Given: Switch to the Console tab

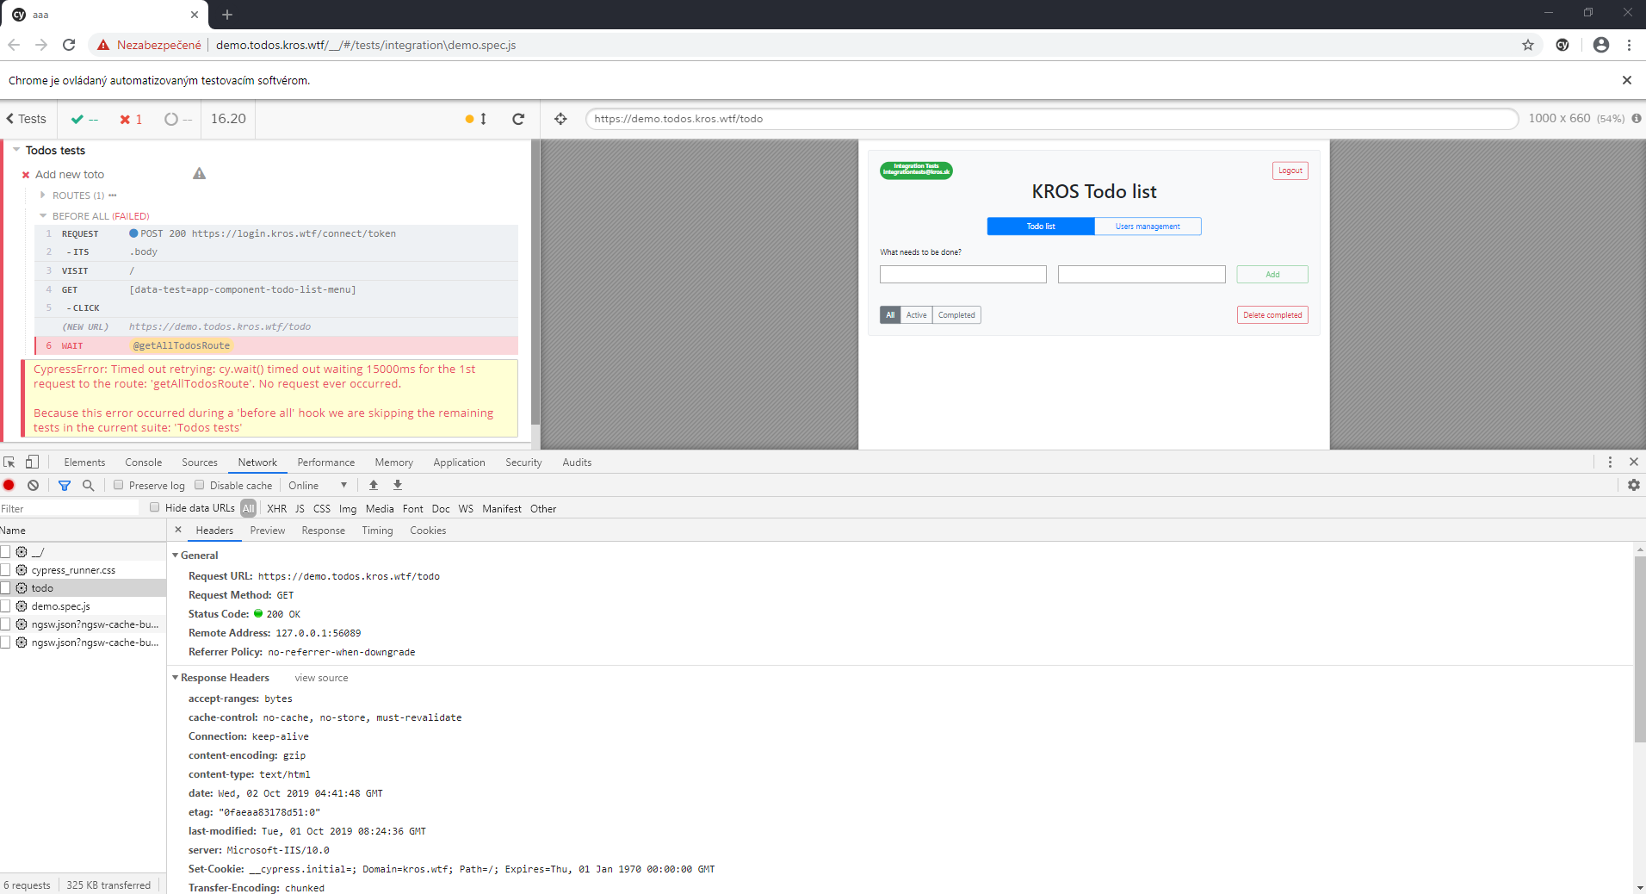Looking at the screenshot, I should click(x=143, y=462).
